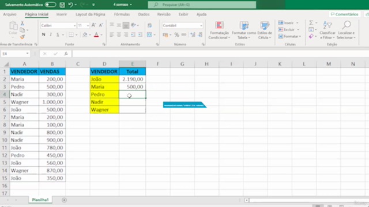
Task: Switch to the Exibir tab
Action: click(x=183, y=14)
